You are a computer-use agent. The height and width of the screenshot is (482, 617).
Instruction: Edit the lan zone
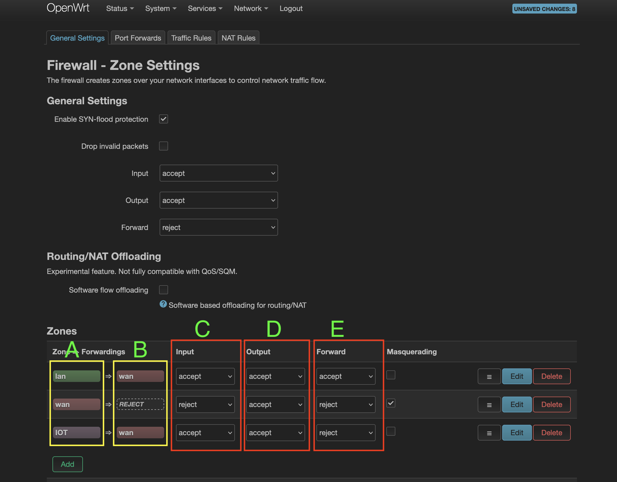point(516,376)
